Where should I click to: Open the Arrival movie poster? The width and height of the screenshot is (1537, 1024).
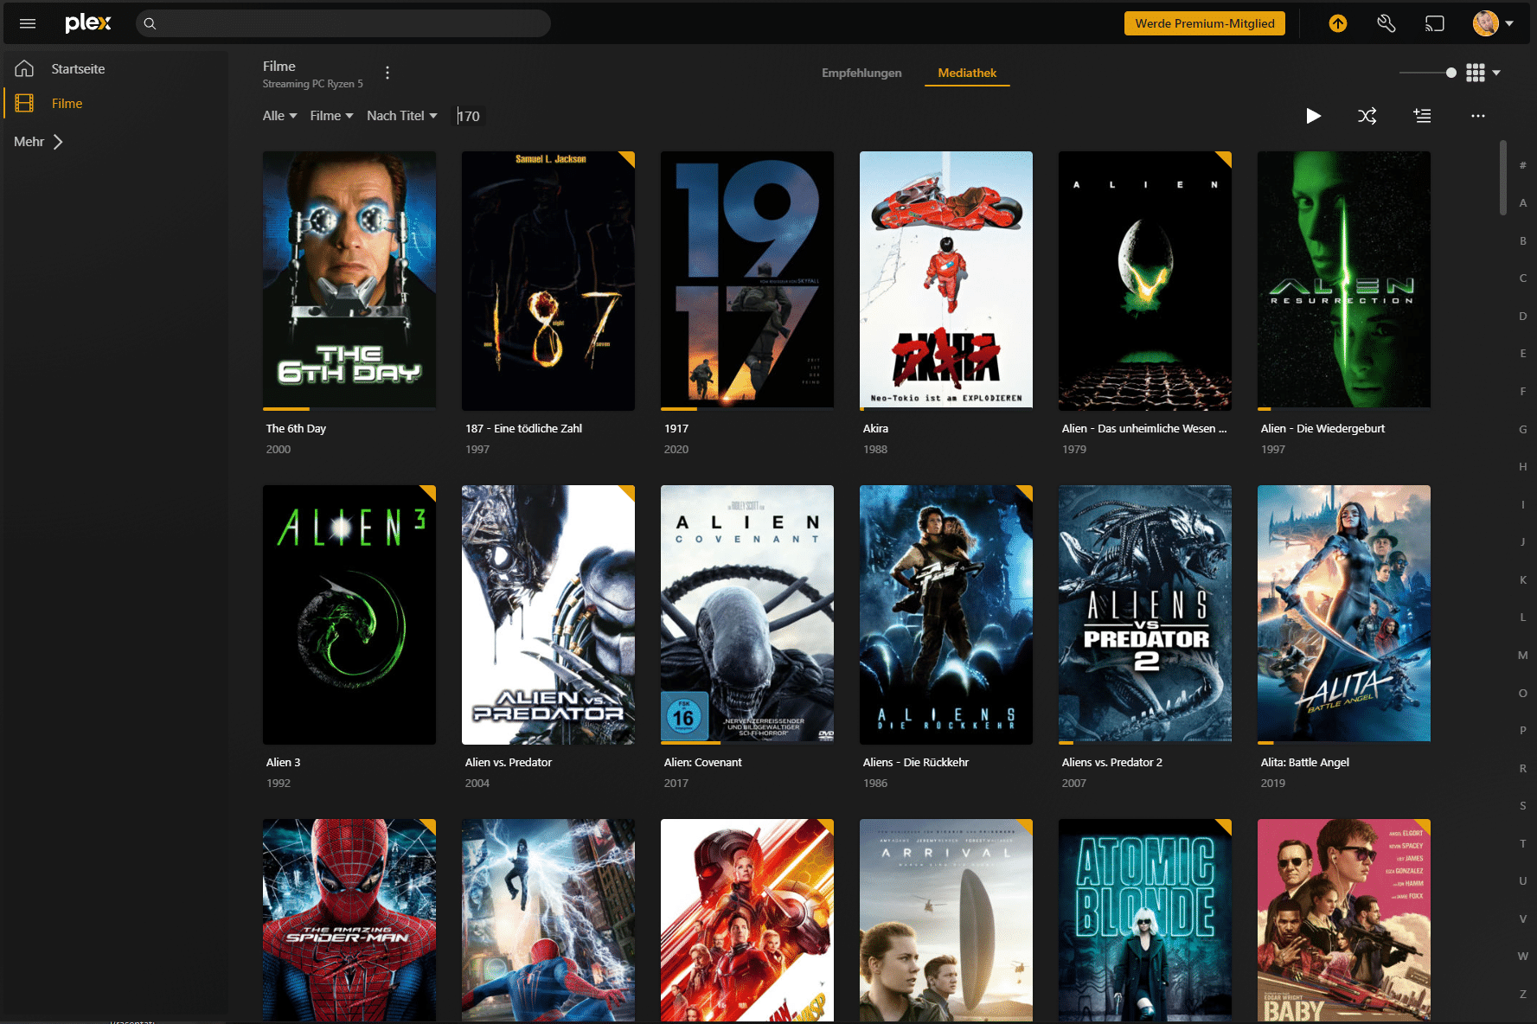click(x=946, y=920)
